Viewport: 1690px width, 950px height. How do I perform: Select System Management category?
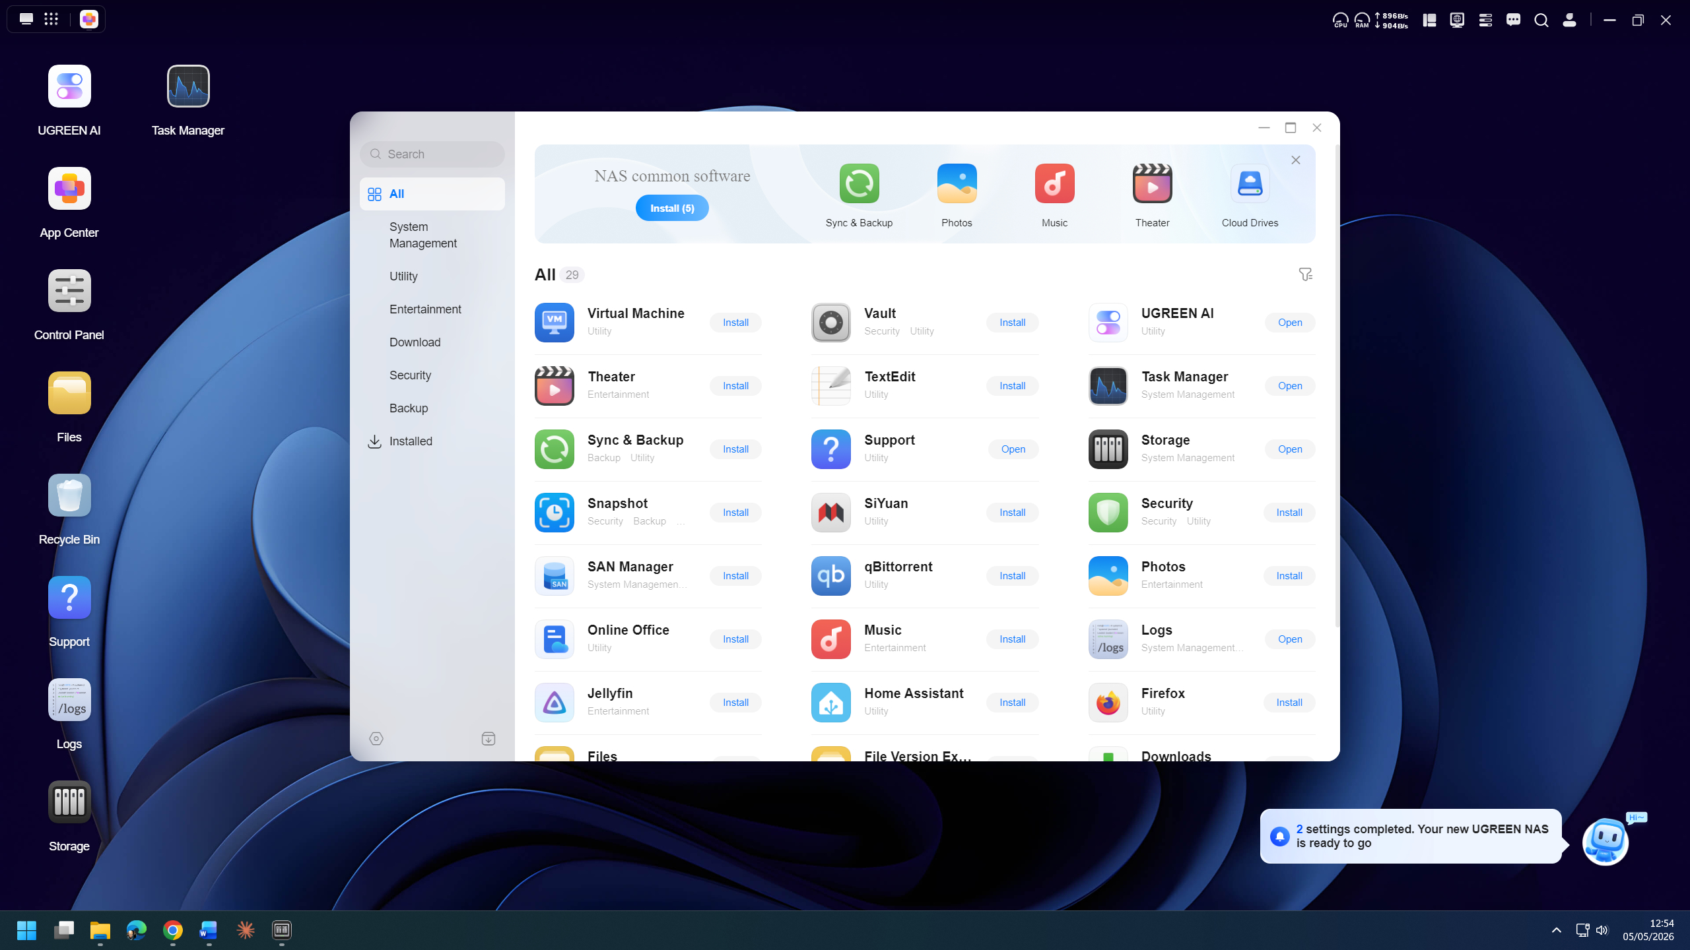tap(432, 235)
